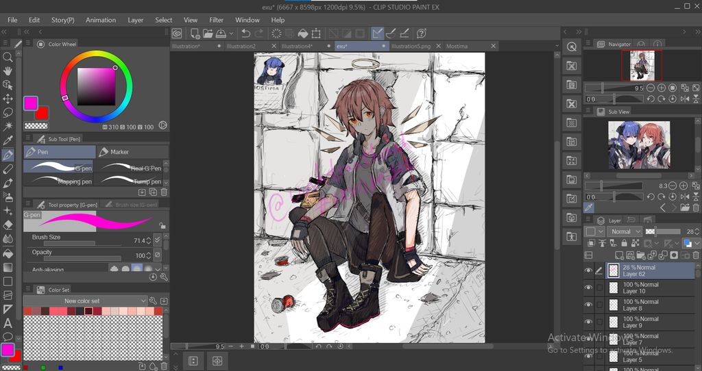Select the Eraser tool in left toolbar
Viewport: 702px width, 371px height.
pyautogui.click(x=8, y=225)
